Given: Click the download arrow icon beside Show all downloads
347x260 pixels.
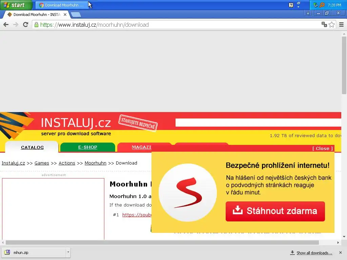Looking at the screenshot, I should point(292,253).
